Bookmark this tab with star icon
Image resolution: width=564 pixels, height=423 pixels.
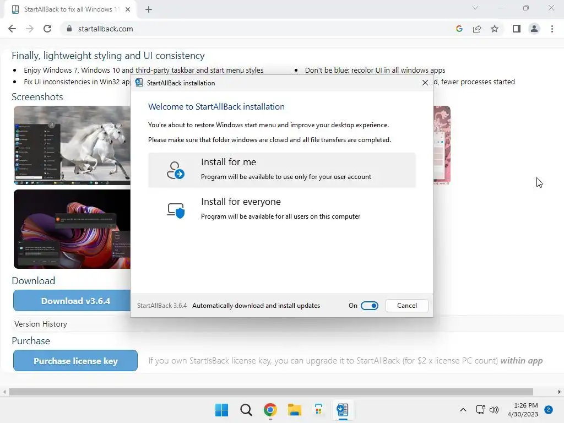point(495,29)
